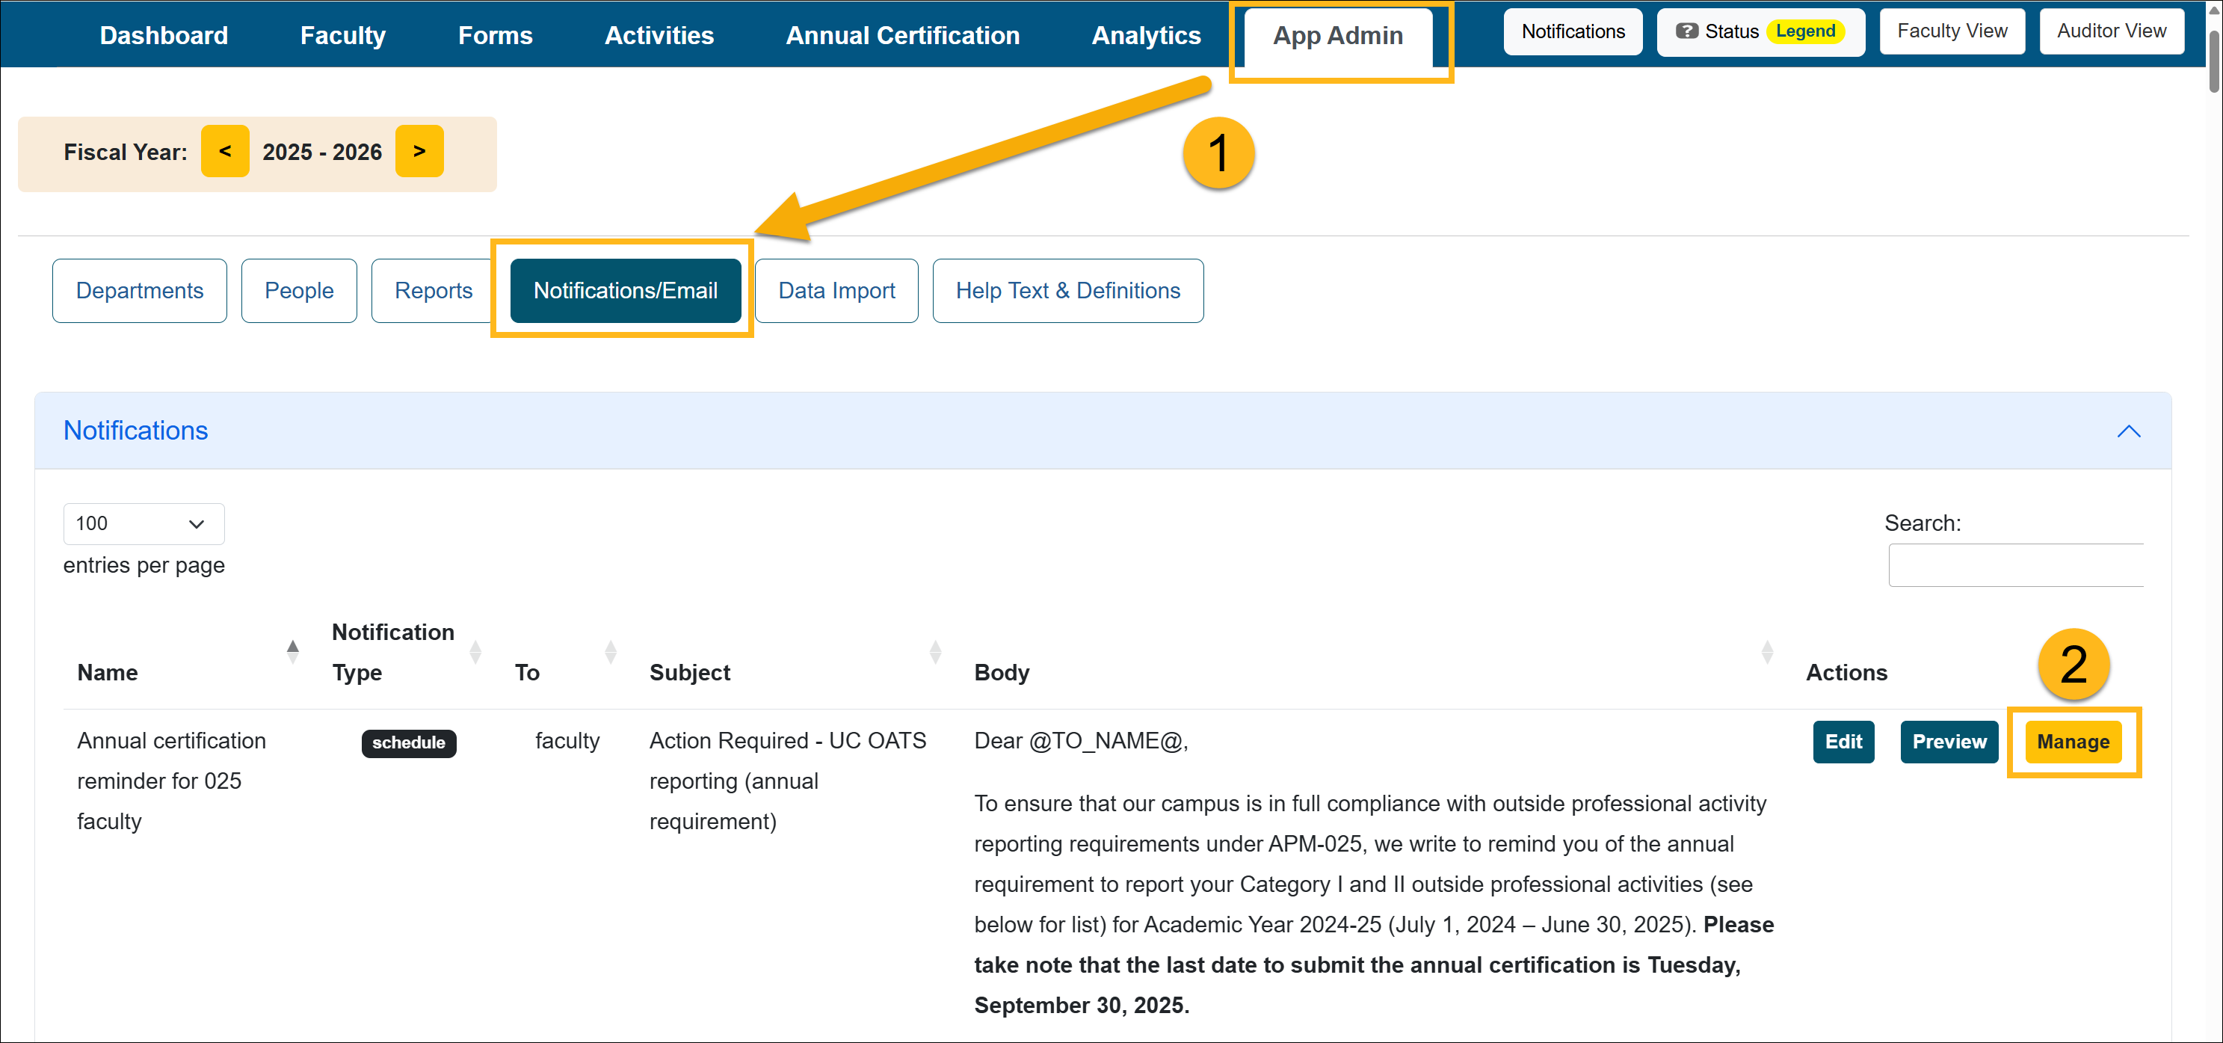
Task: Open the entries per page dropdown
Action: pos(144,524)
